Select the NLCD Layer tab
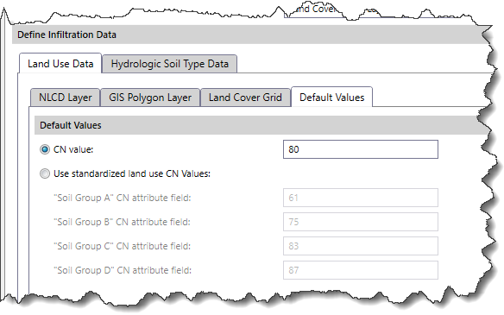The image size is (504, 315). pyautogui.click(x=66, y=98)
